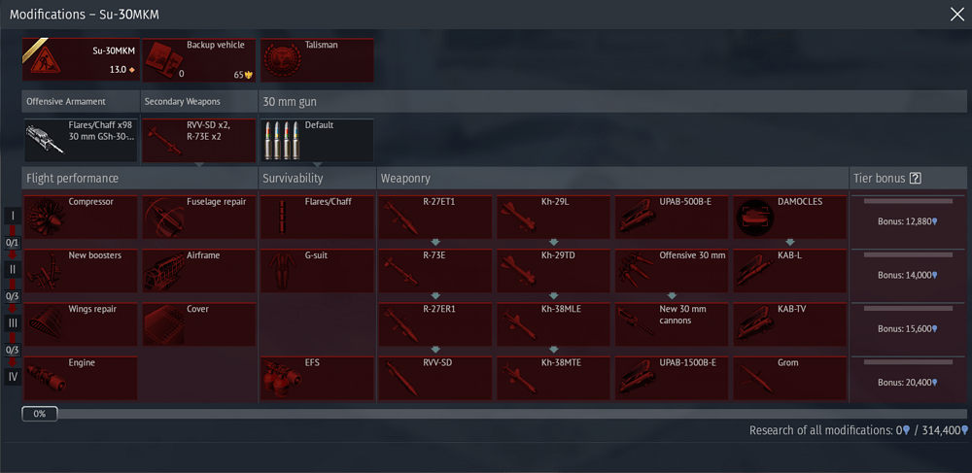Select tier I row marker

click(x=13, y=216)
